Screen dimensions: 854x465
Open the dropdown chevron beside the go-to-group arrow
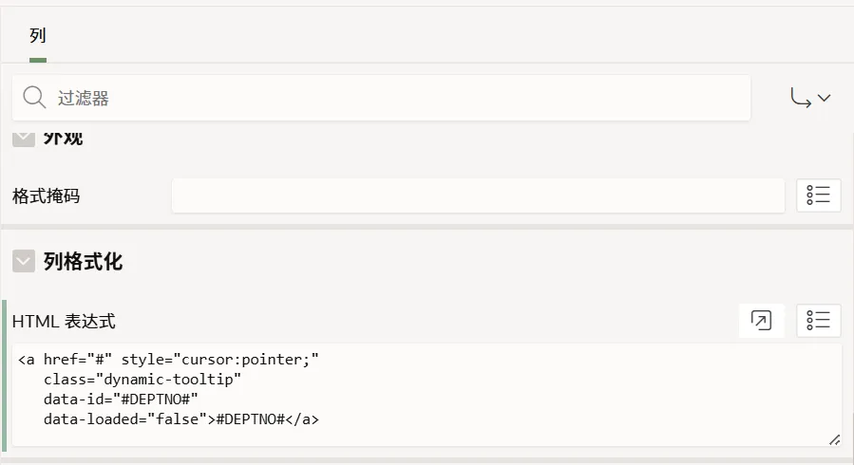[824, 98]
